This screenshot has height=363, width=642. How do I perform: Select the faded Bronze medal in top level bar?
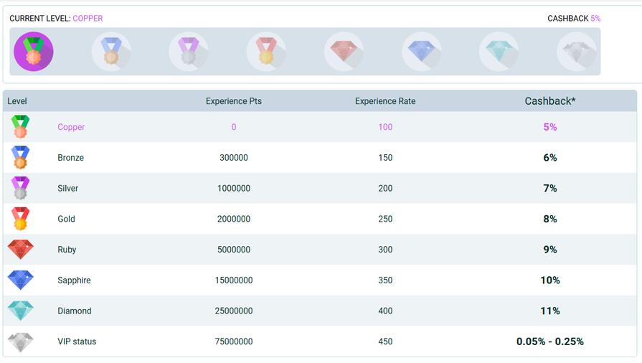click(x=111, y=52)
